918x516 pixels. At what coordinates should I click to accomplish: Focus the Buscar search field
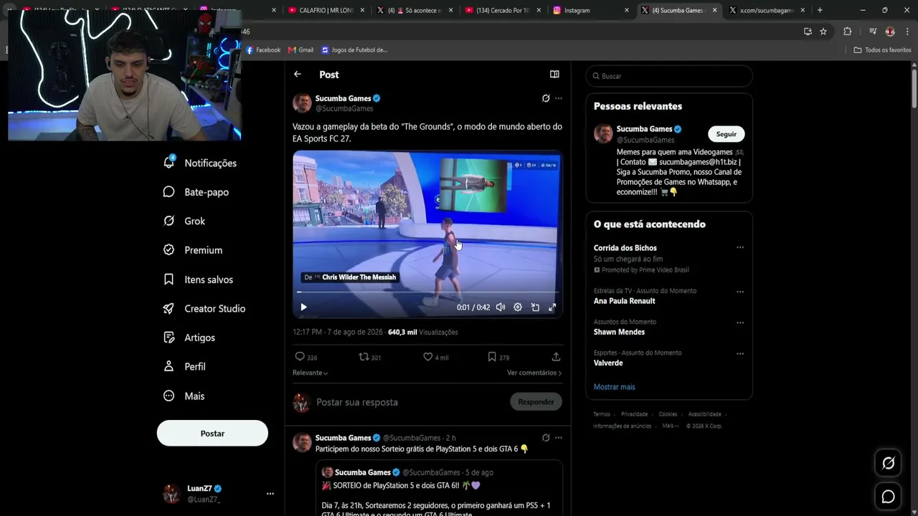pos(669,76)
